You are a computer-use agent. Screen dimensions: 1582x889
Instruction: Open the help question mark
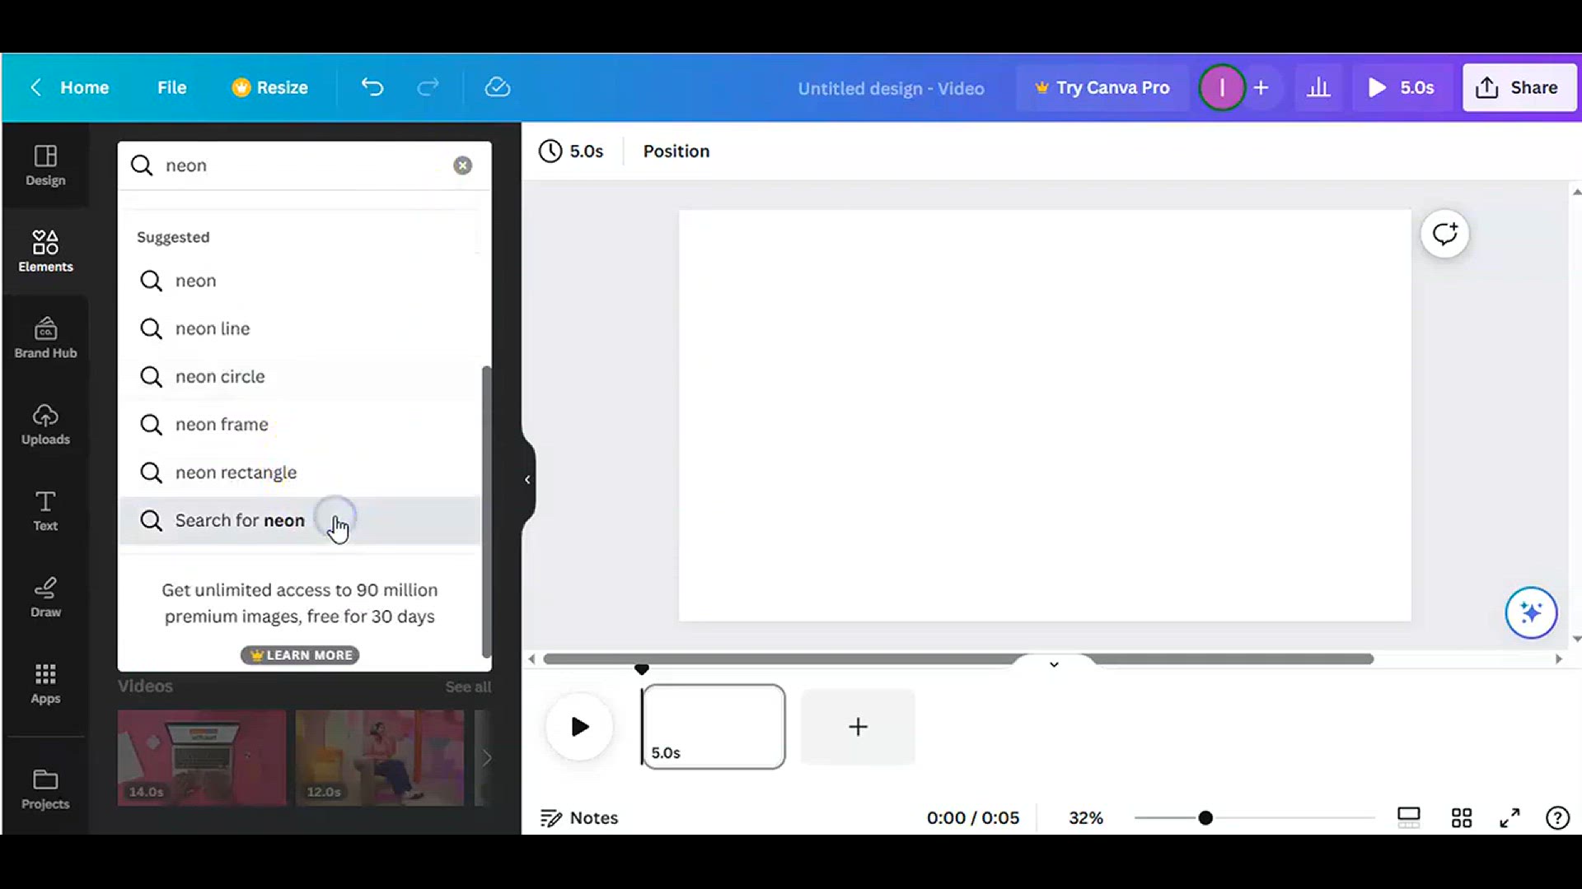point(1557,817)
